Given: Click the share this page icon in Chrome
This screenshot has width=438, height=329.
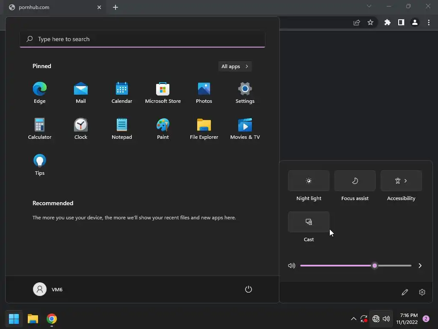Looking at the screenshot, I should [357, 22].
